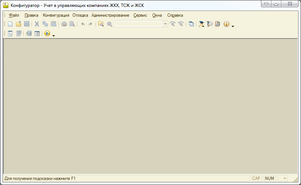
Task: Open the Правка menu
Action: 32,15
